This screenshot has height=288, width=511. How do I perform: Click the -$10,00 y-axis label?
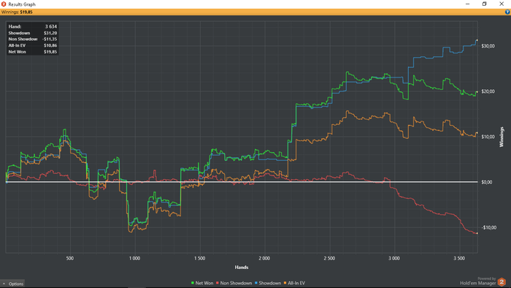[488, 227]
